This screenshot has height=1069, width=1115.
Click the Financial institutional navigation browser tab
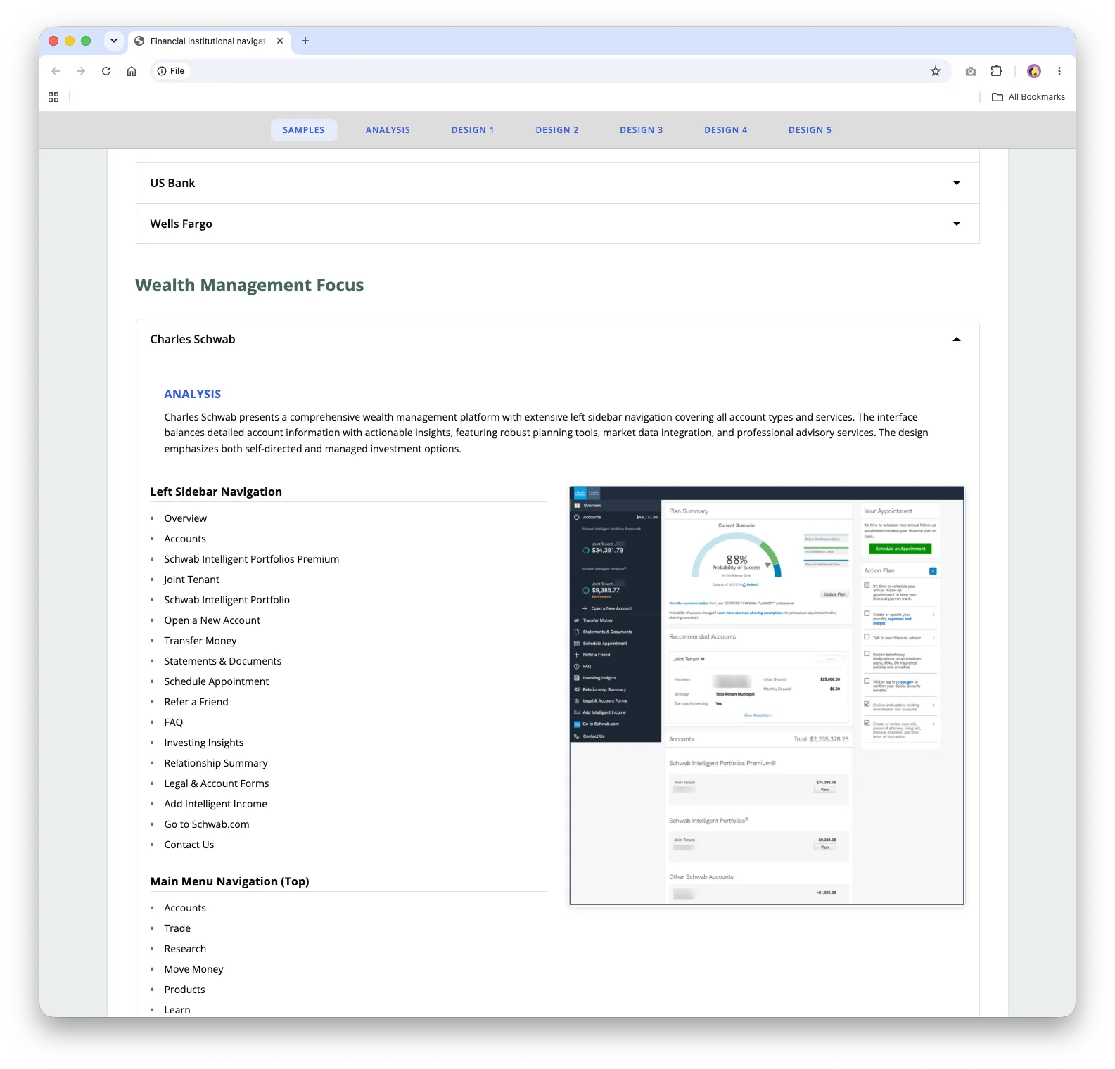(209, 41)
